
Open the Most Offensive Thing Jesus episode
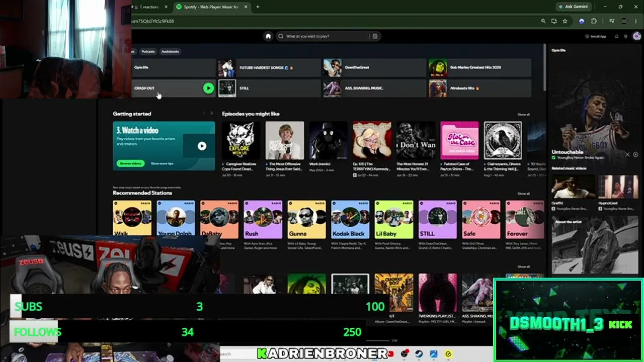coord(285,140)
